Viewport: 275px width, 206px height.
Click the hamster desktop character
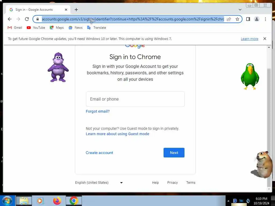point(262,165)
